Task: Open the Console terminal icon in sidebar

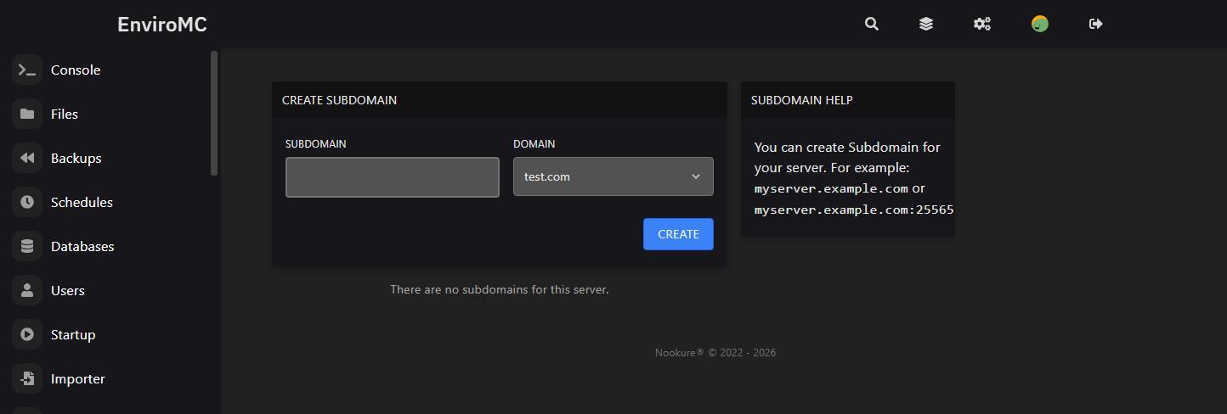Action: [x=27, y=70]
